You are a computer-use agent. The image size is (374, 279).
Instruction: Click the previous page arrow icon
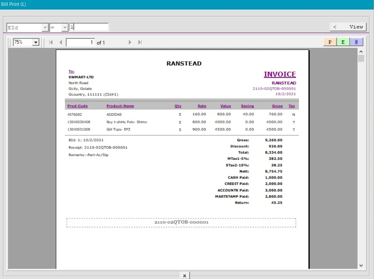[x=61, y=42]
